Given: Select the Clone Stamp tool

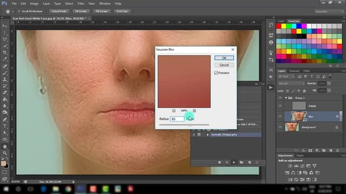Looking at the screenshot, I should coord(5,79).
